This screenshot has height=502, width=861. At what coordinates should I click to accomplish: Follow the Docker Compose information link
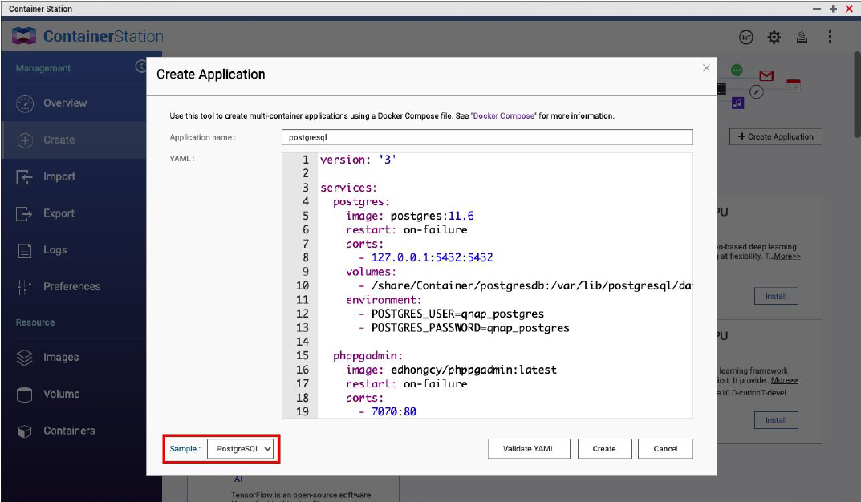504,116
